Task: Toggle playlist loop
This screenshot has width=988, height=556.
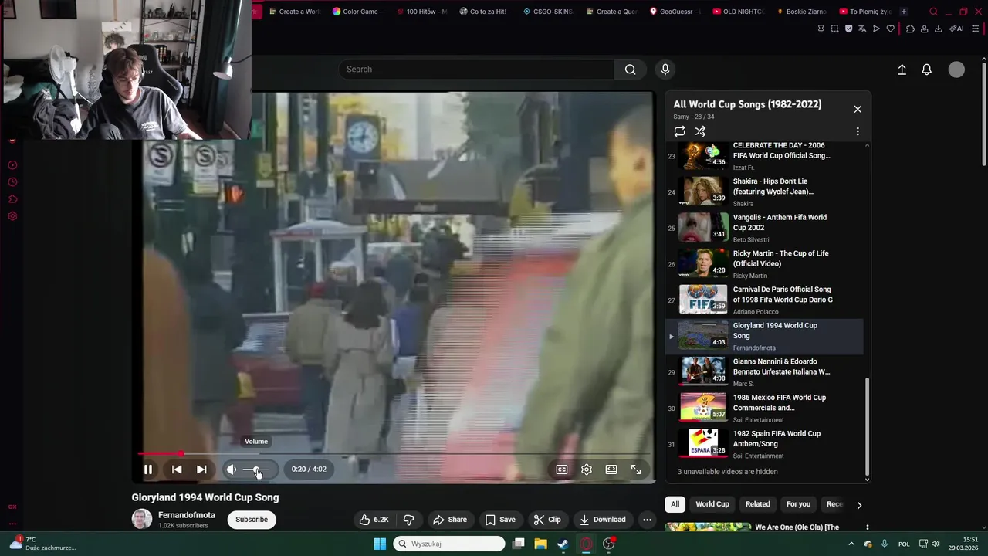Action: click(x=679, y=131)
